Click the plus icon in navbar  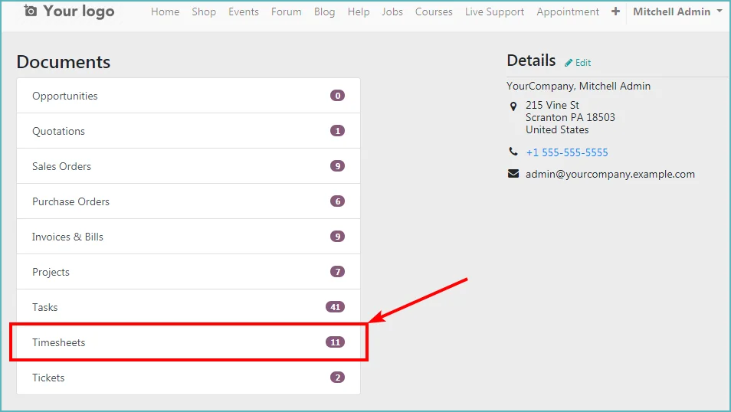[615, 11]
